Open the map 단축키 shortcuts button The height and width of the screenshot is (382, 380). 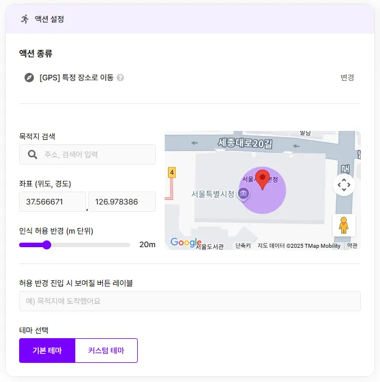pyautogui.click(x=243, y=245)
